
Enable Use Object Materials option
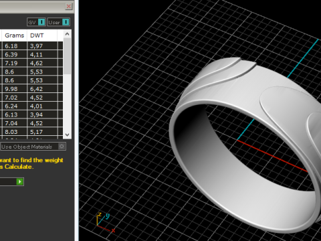coord(33,147)
